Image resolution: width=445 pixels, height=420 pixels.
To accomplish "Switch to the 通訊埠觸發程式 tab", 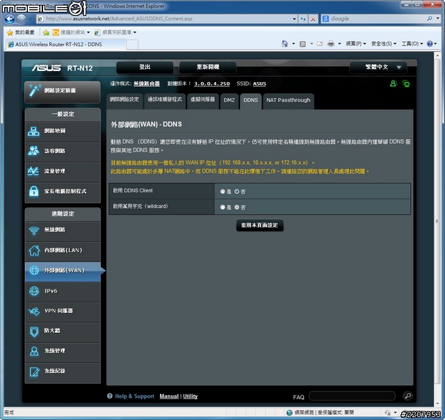I will click(165, 100).
